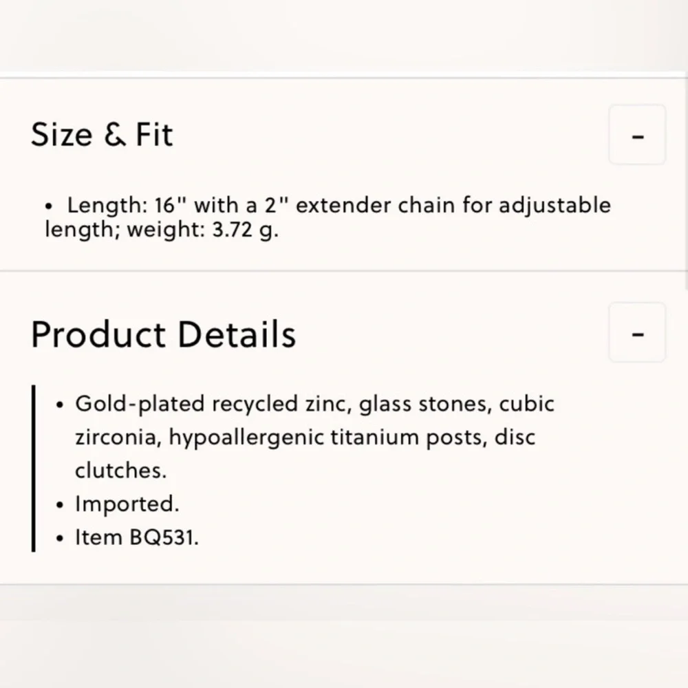Click the "extender chain" text
688x688 pixels.
[x=376, y=205]
